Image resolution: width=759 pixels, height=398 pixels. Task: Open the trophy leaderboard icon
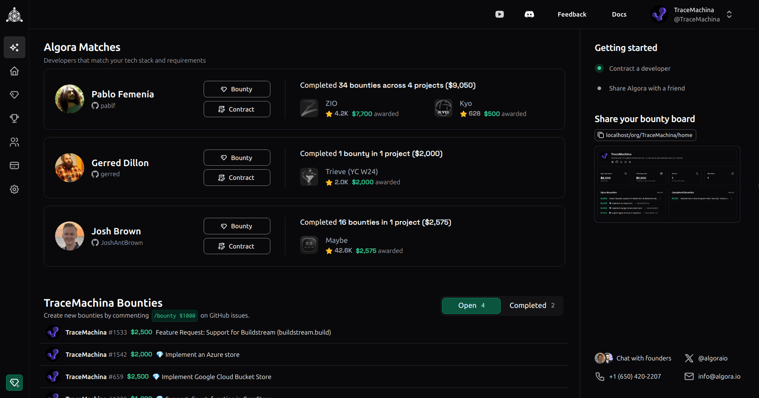tap(14, 118)
